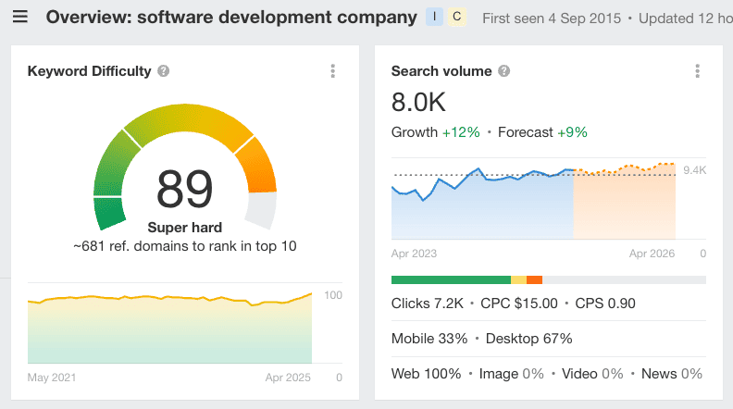The width and height of the screenshot is (733, 409).
Task: Click the grey unfilled gauge segment
Action: pos(263,210)
